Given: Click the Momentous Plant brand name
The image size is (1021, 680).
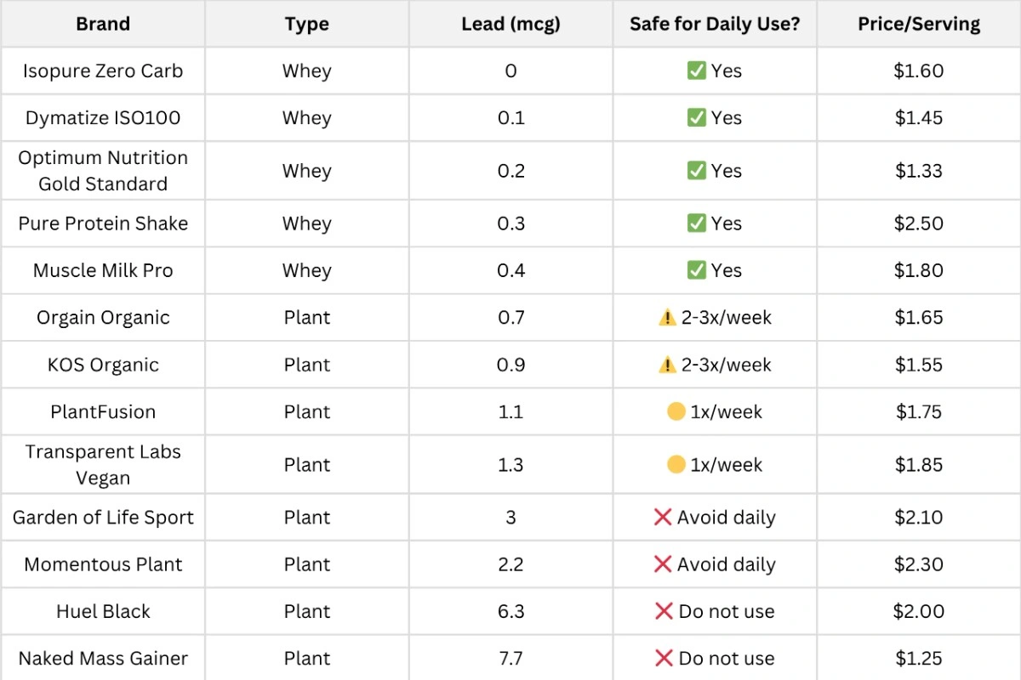Looking at the screenshot, I should 103,564.
